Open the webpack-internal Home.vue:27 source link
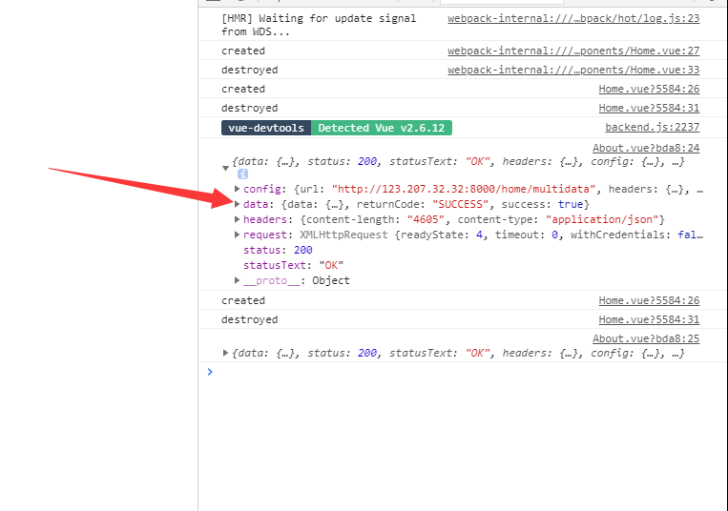This screenshot has height=511, width=728. point(573,51)
